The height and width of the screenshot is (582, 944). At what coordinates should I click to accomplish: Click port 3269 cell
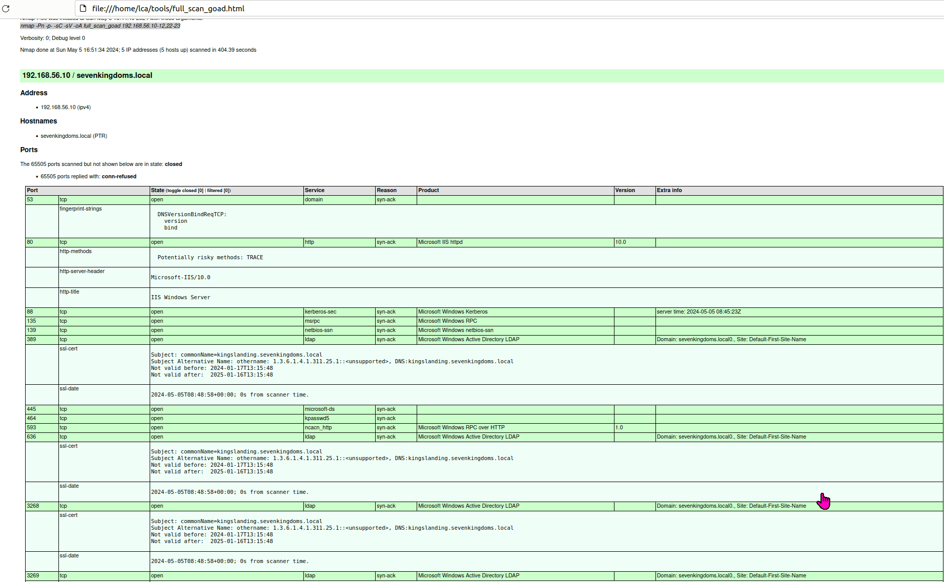42,576
